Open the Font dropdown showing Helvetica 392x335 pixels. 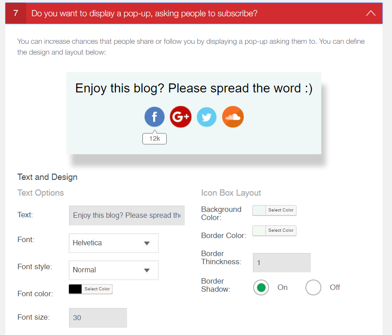(x=114, y=243)
